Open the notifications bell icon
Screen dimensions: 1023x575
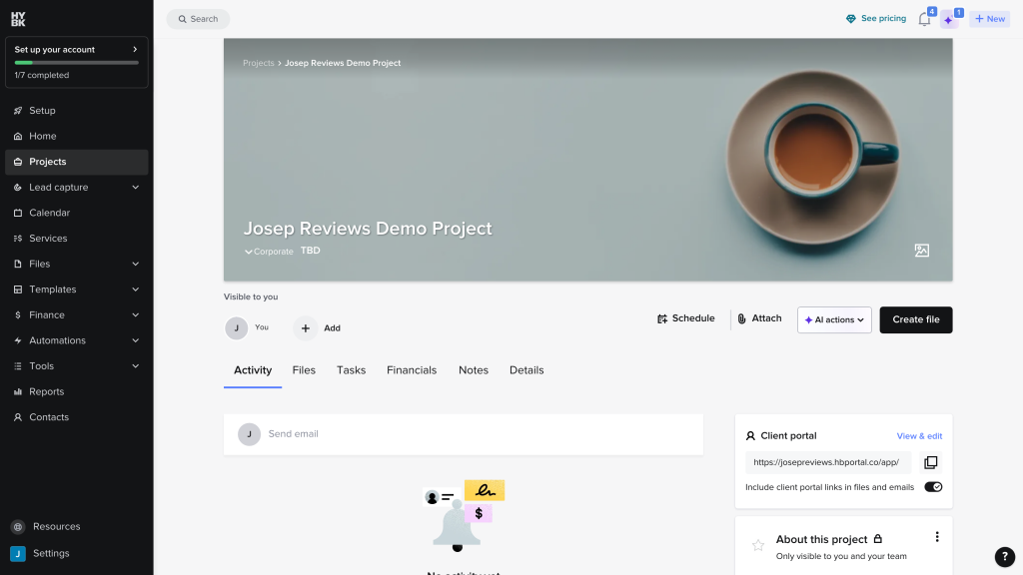(x=924, y=20)
